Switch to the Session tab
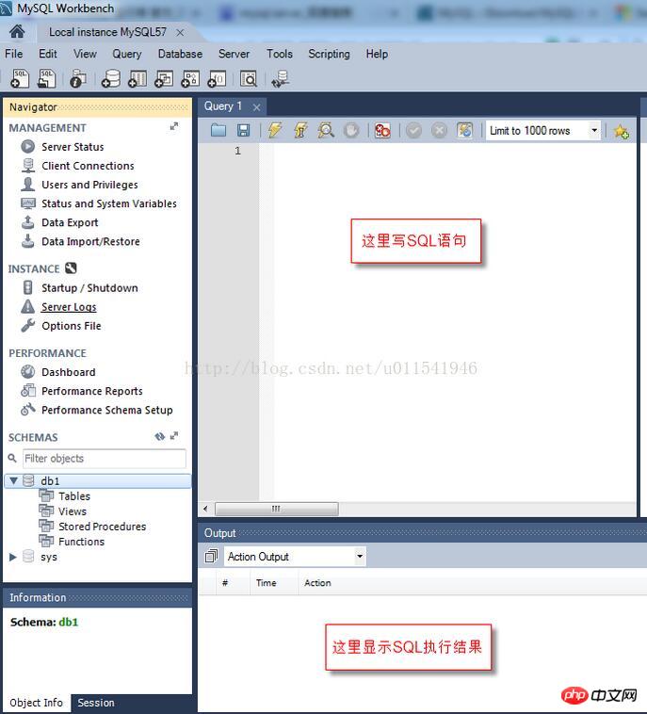 [96, 703]
